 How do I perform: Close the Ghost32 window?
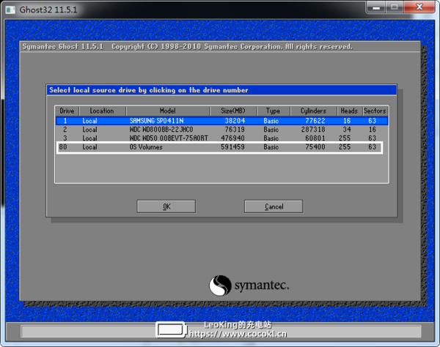coord(419,7)
